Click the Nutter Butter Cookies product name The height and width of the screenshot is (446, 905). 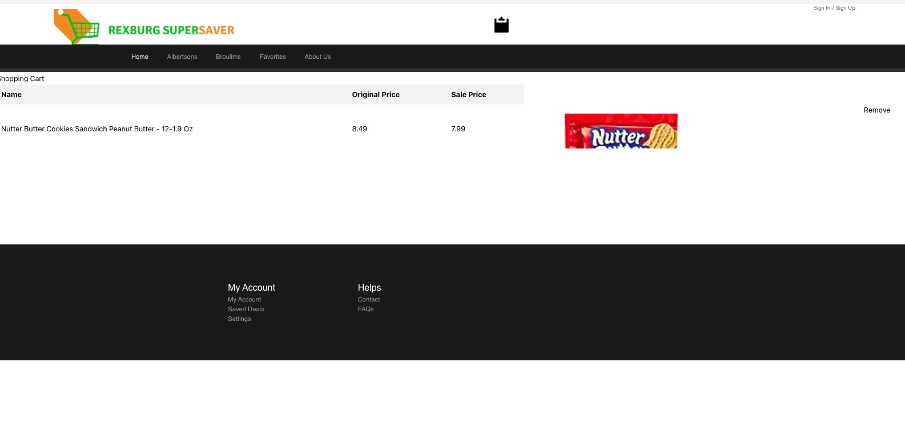tap(97, 129)
